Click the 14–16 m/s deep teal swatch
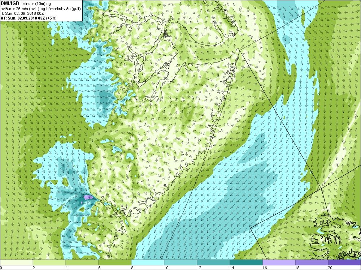The height and width of the screenshot is (270, 361). (x=246, y=262)
